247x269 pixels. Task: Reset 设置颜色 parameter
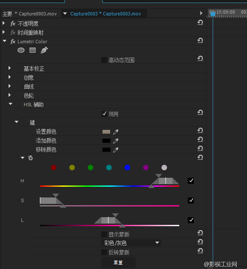click(200, 130)
